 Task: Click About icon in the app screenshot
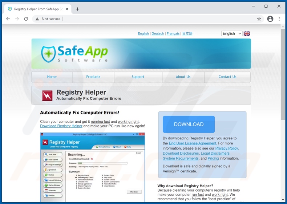coord(117,147)
